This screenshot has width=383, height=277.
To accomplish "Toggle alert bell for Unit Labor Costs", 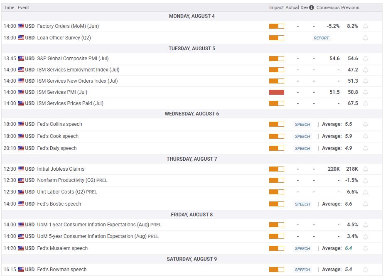I will (x=366, y=192).
